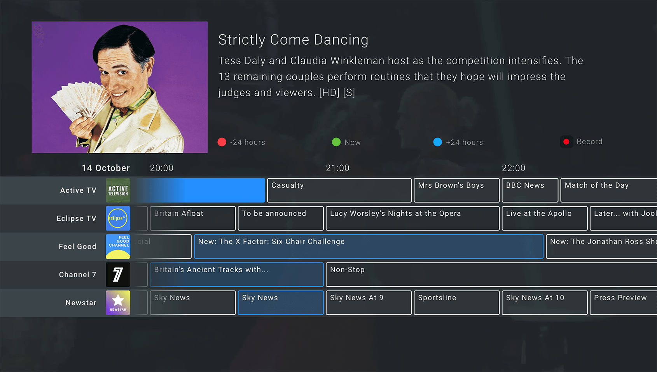Click the 22:00 time marker
The height and width of the screenshot is (372, 657).
point(514,168)
